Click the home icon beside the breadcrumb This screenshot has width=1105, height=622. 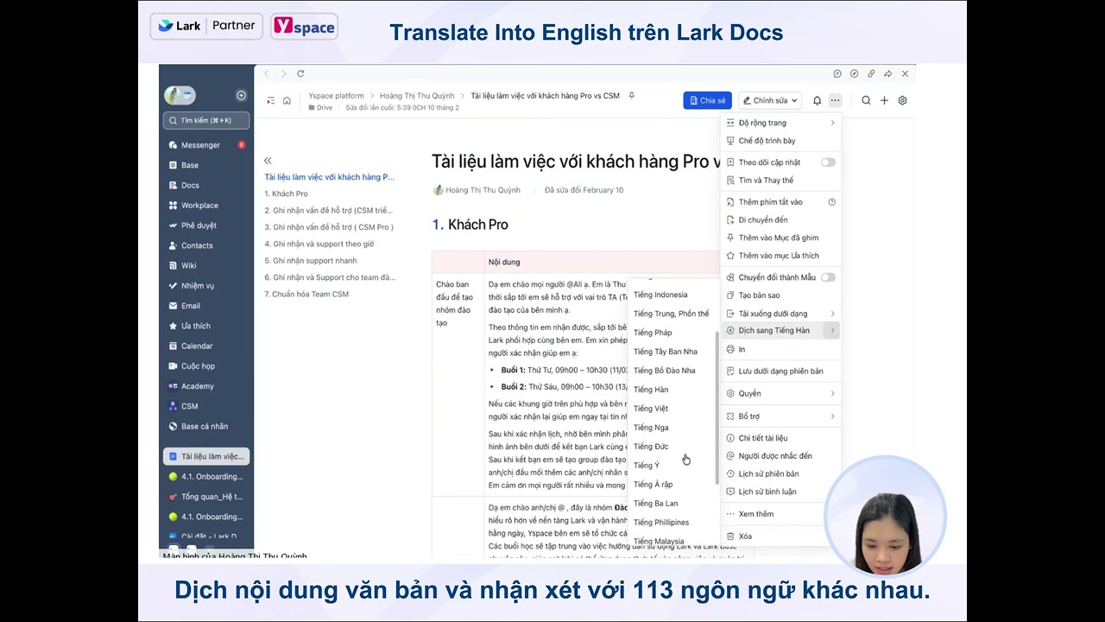point(287,101)
